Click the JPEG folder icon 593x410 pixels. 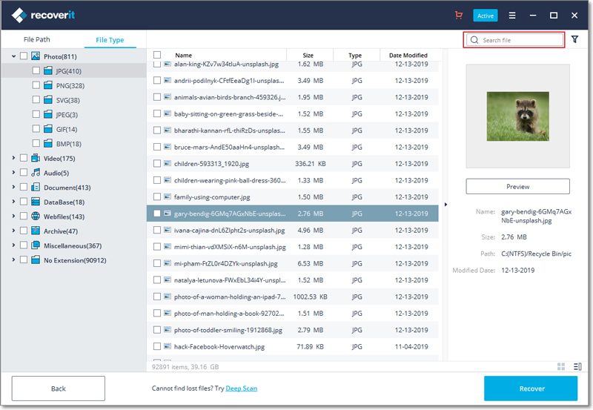[x=48, y=114]
